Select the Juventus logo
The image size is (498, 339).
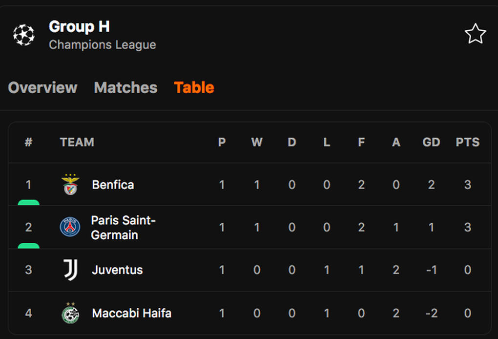pyautogui.click(x=70, y=270)
